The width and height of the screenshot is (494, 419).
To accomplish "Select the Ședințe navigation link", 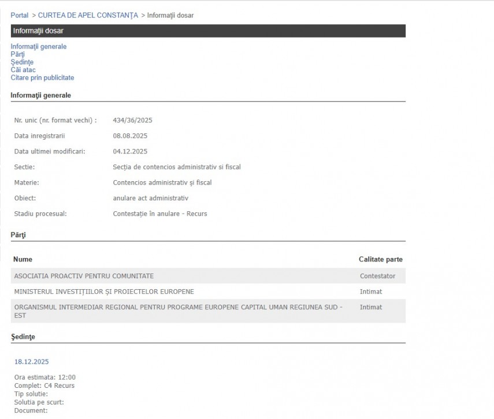I will pyautogui.click(x=22, y=62).
